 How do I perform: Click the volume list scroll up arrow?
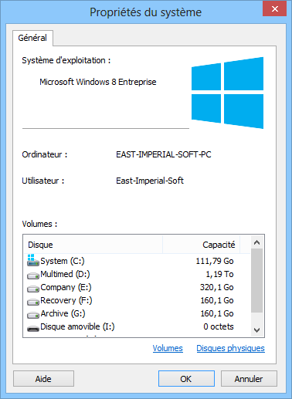pyautogui.click(x=256, y=242)
